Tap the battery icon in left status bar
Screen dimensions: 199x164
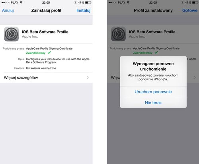click(x=88, y=2)
